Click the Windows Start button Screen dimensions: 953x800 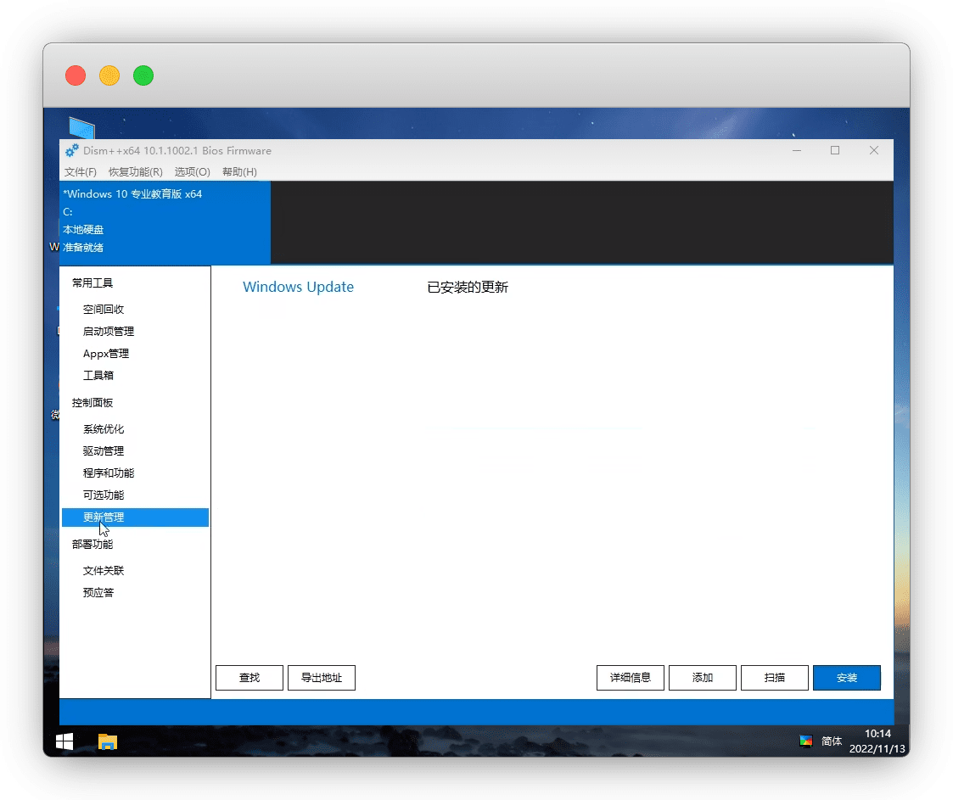[x=64, y=741]
